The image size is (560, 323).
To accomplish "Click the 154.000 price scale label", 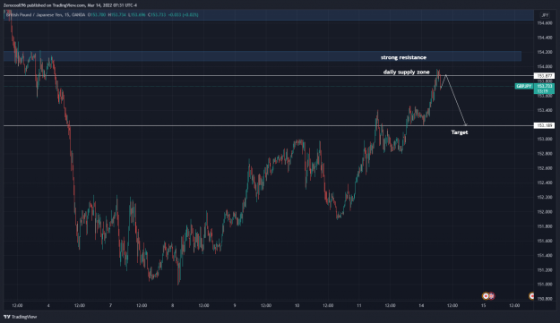I will point(544,67).
